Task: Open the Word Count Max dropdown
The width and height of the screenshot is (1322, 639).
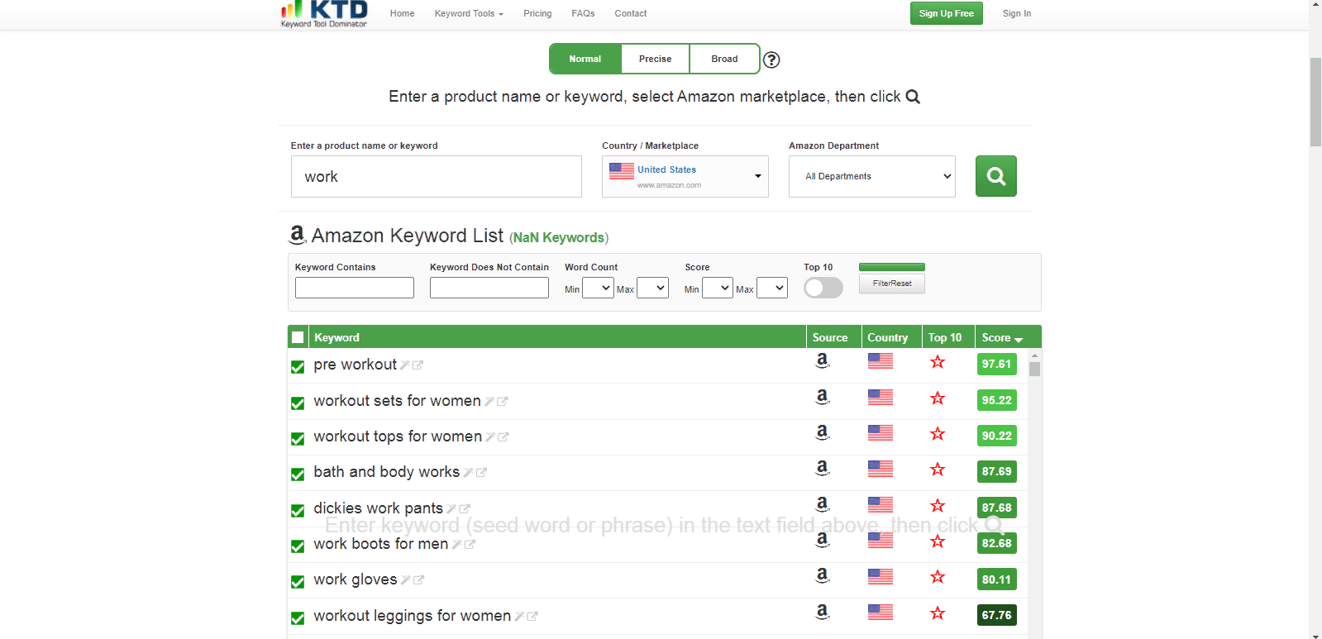Action: 652,288
